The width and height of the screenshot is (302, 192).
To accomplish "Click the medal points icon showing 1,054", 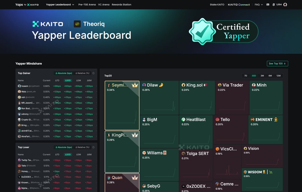I will (x=274, y=5).
